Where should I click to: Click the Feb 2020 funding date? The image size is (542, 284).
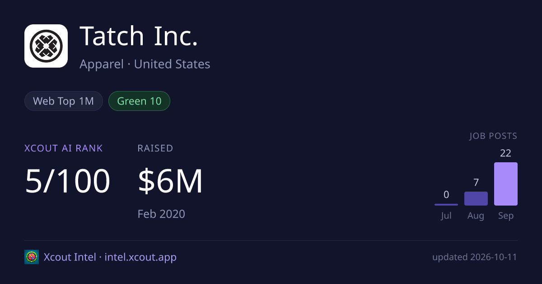pos(161,214)
